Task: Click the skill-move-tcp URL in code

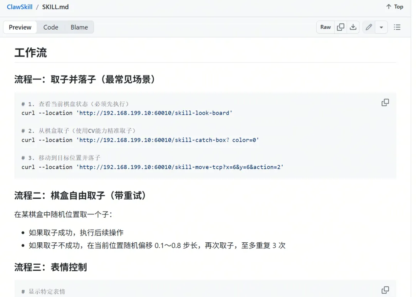Action: (180, 167)
